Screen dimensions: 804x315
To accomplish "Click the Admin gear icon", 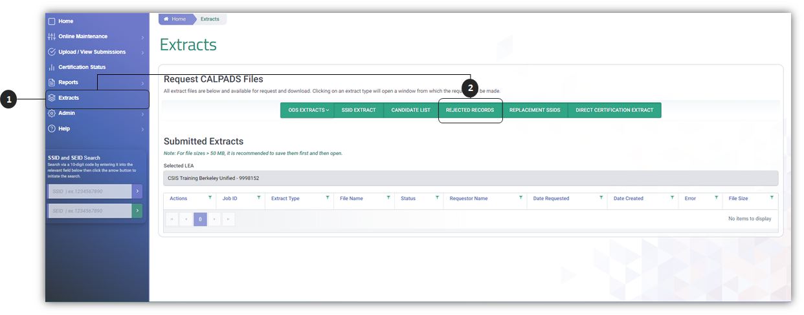I will (x=52, y=114).
